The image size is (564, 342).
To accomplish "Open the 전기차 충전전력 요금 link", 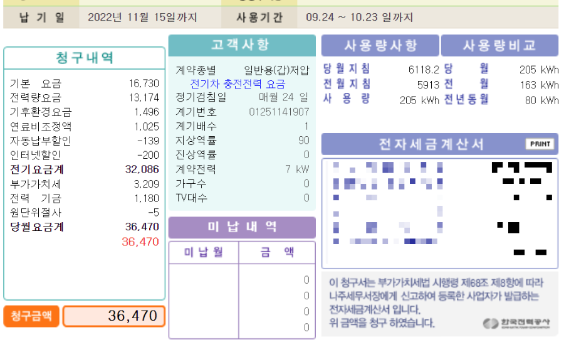I will (x=238, y=84).
